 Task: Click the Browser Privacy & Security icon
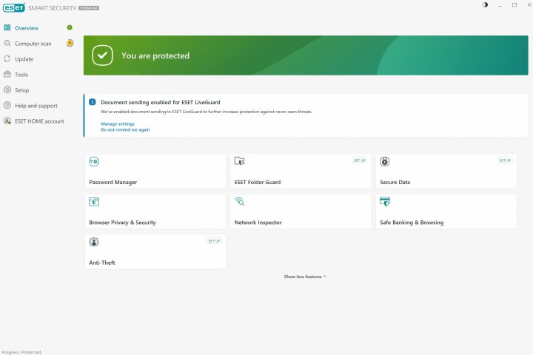point(94,201)
